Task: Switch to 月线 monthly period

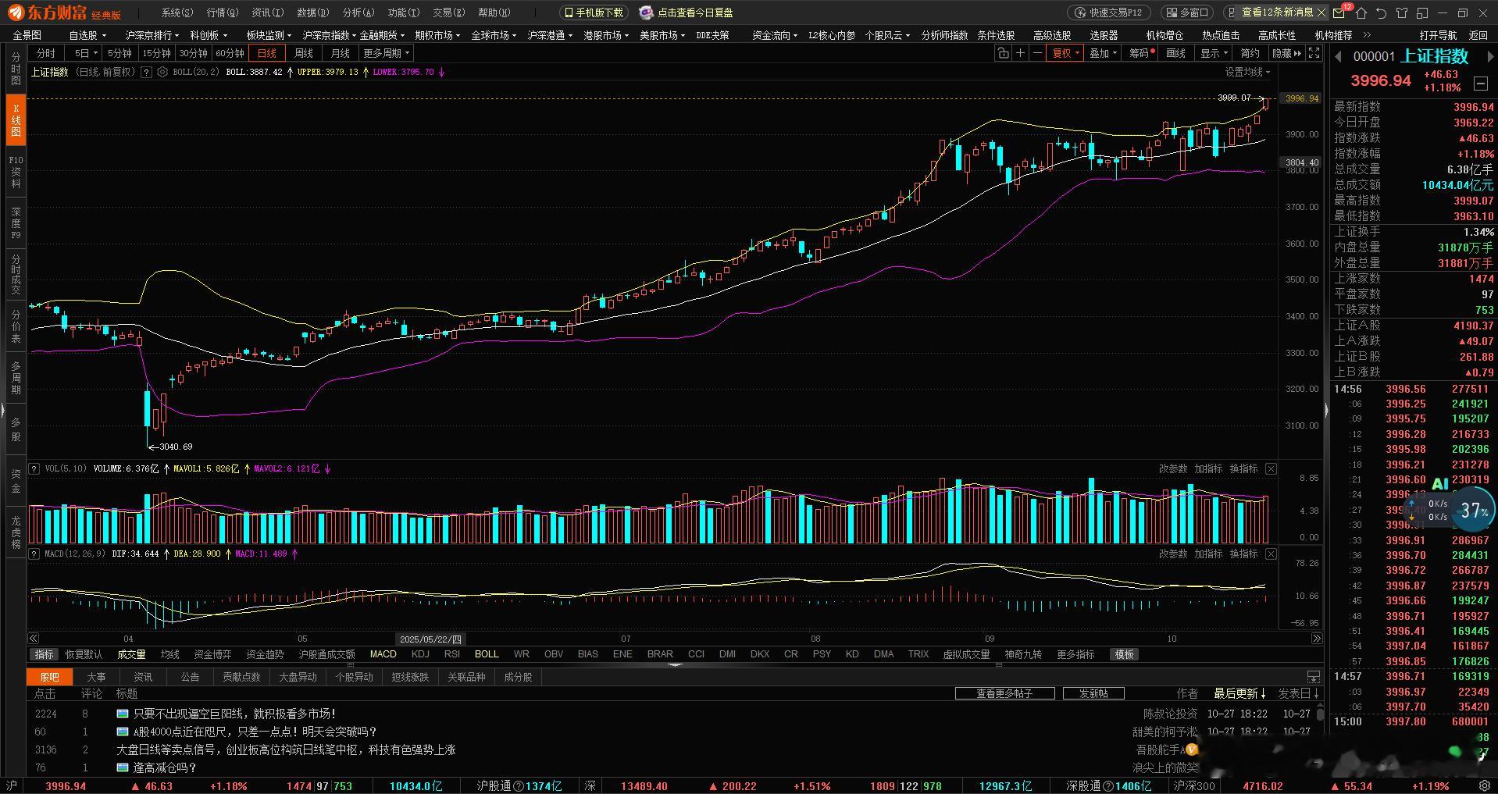Action: (x=341, y=53)
